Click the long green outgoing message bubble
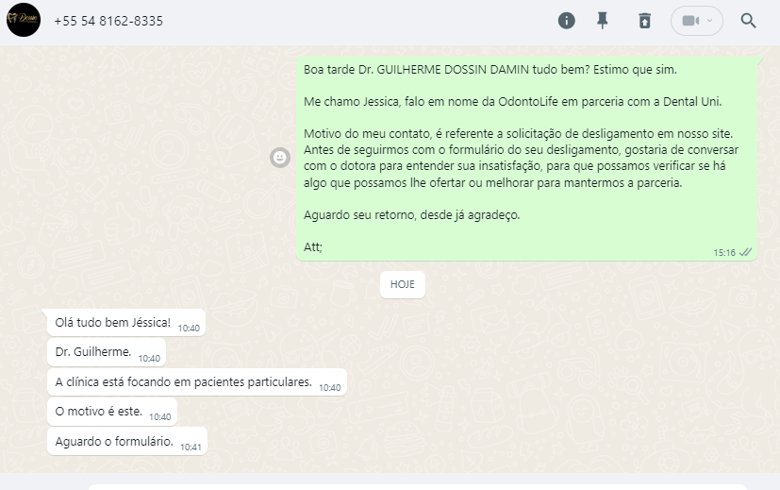Viewport: 780px width, 490px height. 527,159
